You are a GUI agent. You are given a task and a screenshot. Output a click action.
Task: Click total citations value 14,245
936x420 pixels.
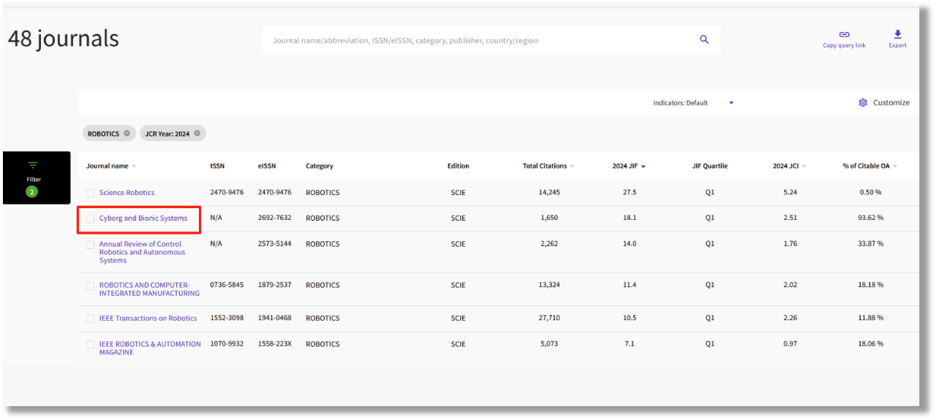549,193
